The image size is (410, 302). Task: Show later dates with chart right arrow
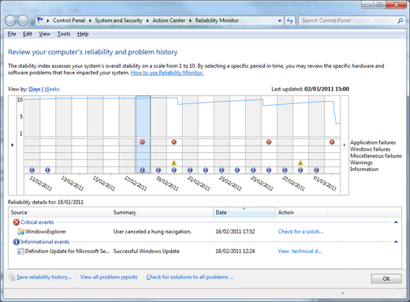[x=345, y=145]
